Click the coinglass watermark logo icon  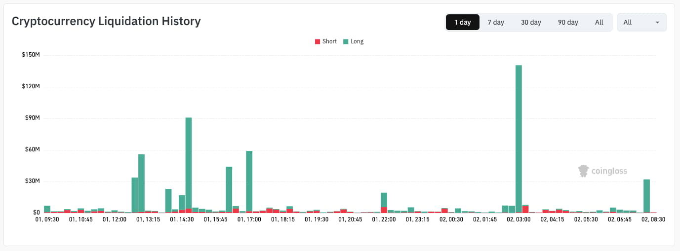point(584,171)
